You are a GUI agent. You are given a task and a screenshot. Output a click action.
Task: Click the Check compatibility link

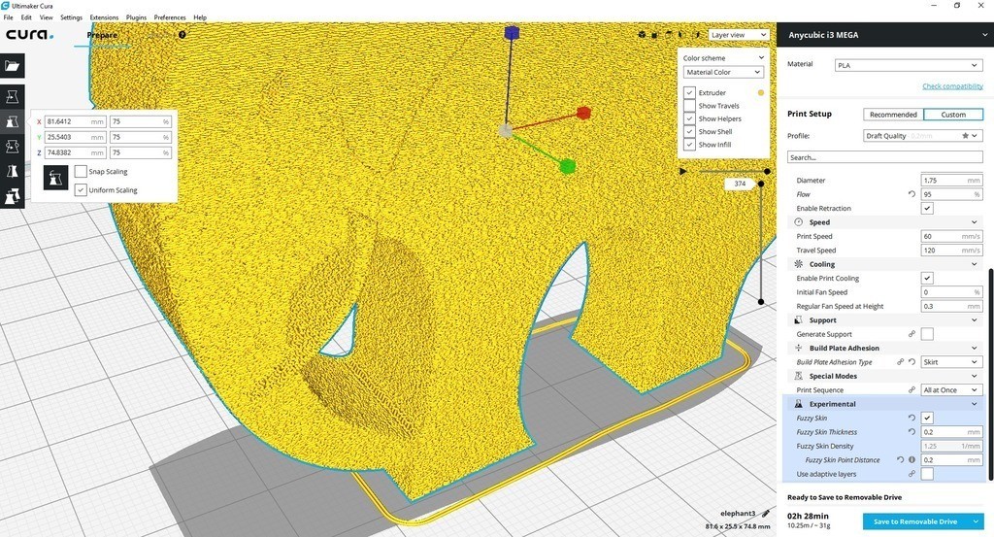[x=953, y=86]
